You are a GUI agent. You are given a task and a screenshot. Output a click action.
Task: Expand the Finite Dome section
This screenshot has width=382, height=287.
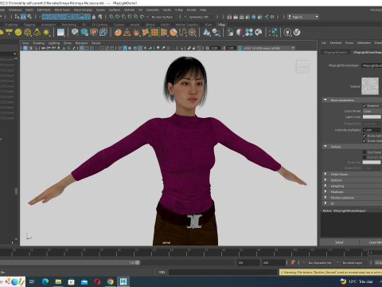[x=325, y=174]
